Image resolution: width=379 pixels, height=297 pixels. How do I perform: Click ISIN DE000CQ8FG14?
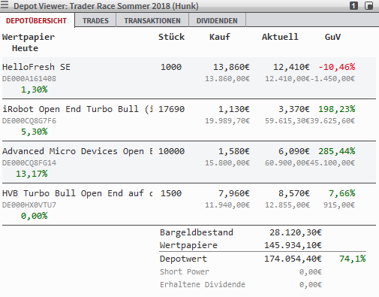[x=29, y=163]
